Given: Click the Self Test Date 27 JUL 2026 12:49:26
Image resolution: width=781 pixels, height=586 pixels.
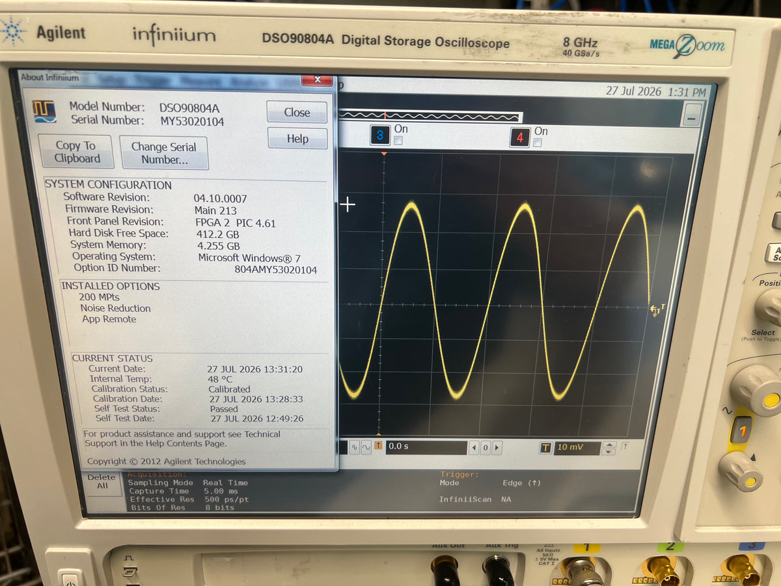Looking at the screenshot, I should [257, 419].
